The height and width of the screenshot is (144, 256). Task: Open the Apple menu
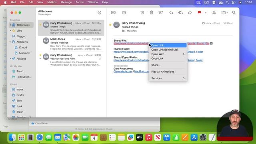tap(5, 2)
